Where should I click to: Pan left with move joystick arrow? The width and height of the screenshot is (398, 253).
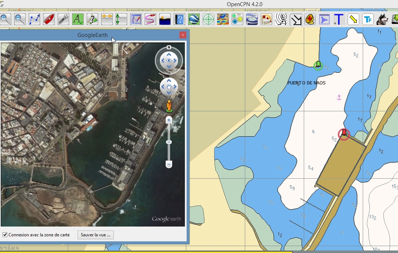point(163,87)
